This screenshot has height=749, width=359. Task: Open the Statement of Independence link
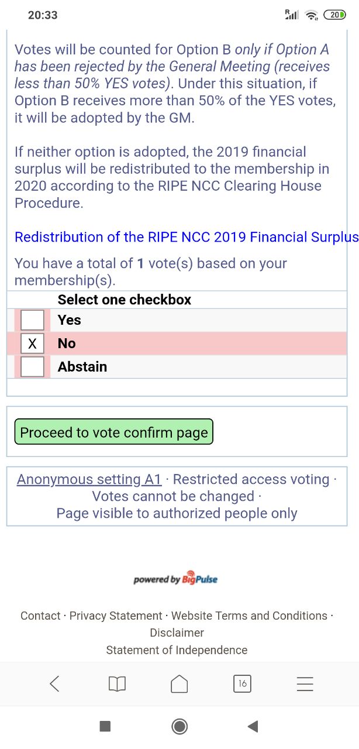177,650
